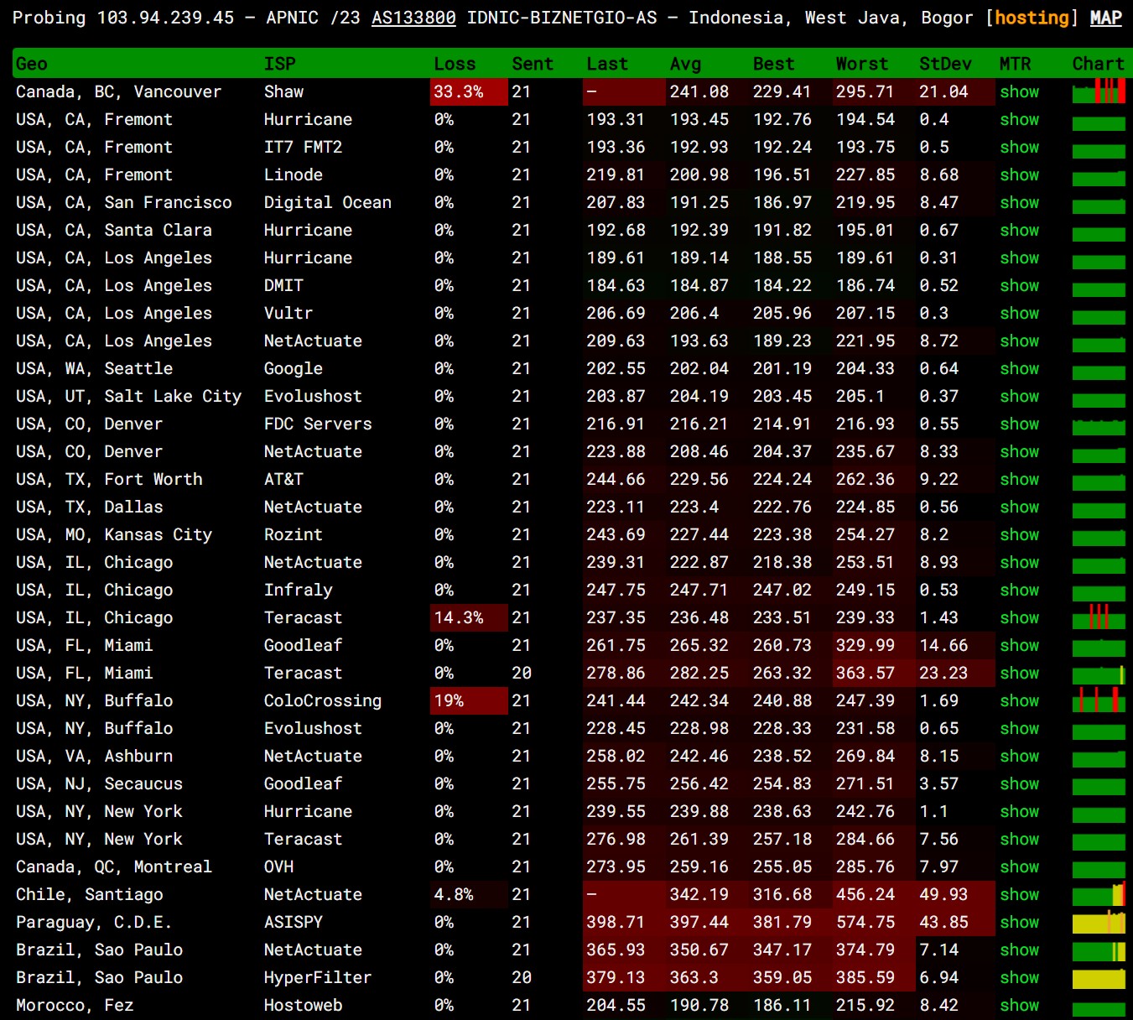Select 'USA, NJ, Secaucus' geo cell
The image size is (1133, 1020).
99,783
